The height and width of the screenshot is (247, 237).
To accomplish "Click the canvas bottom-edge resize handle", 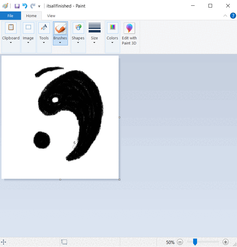I will [60, 180].
